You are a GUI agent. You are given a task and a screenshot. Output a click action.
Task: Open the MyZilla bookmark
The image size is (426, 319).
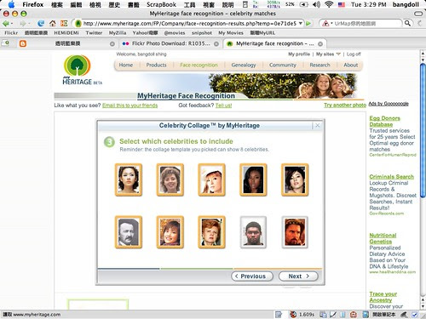118,33
